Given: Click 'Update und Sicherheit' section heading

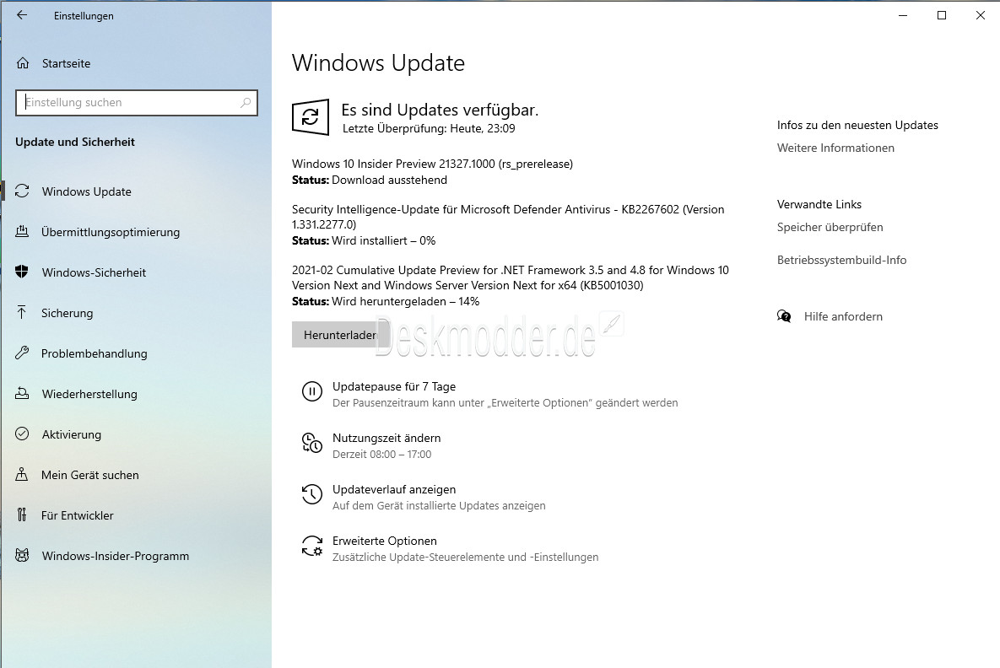Looking at the screenshot, I should [x=74, y=142].
